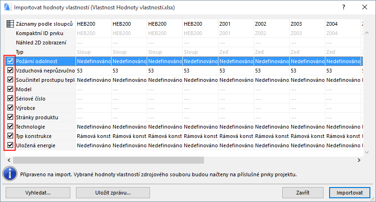The height and width of the screenshot is (202, 376).
Task: Uncheck the Požární odolnost checkbox
Action: coord(10,61)
